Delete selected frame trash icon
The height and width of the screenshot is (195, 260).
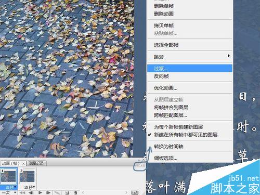(x=75, y=192)
